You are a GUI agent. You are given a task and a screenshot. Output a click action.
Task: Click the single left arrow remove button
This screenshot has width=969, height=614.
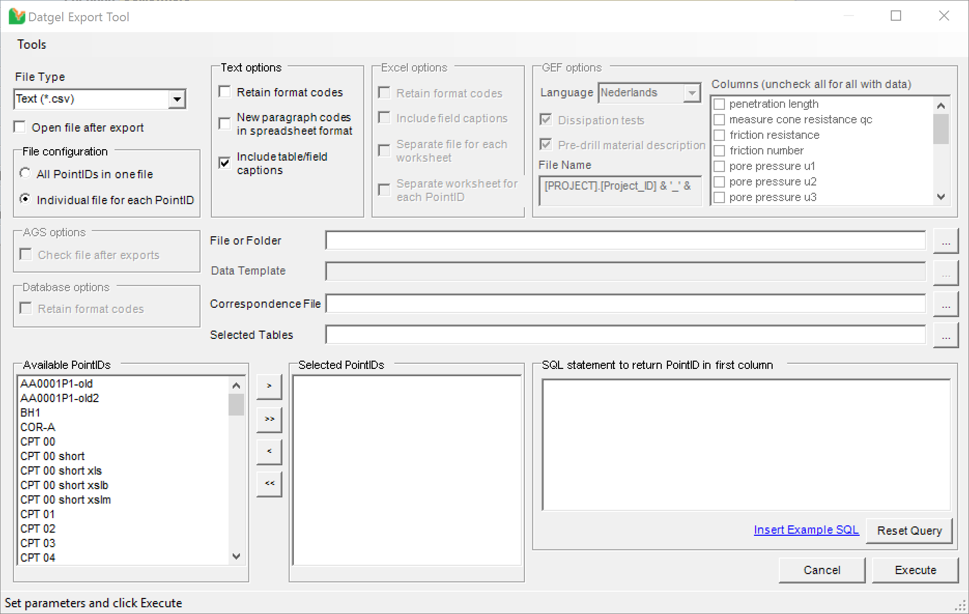[269, 452]
